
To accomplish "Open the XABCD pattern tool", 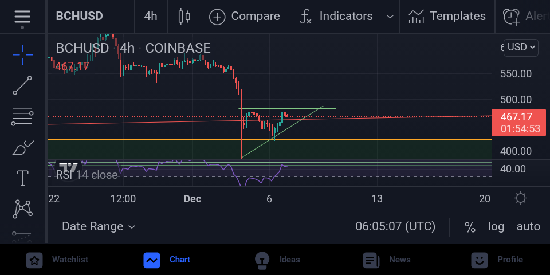I will (23, 209).
